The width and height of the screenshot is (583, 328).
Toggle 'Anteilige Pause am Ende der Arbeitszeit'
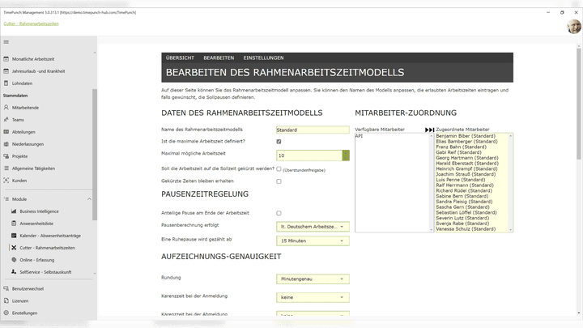[279, 213]
